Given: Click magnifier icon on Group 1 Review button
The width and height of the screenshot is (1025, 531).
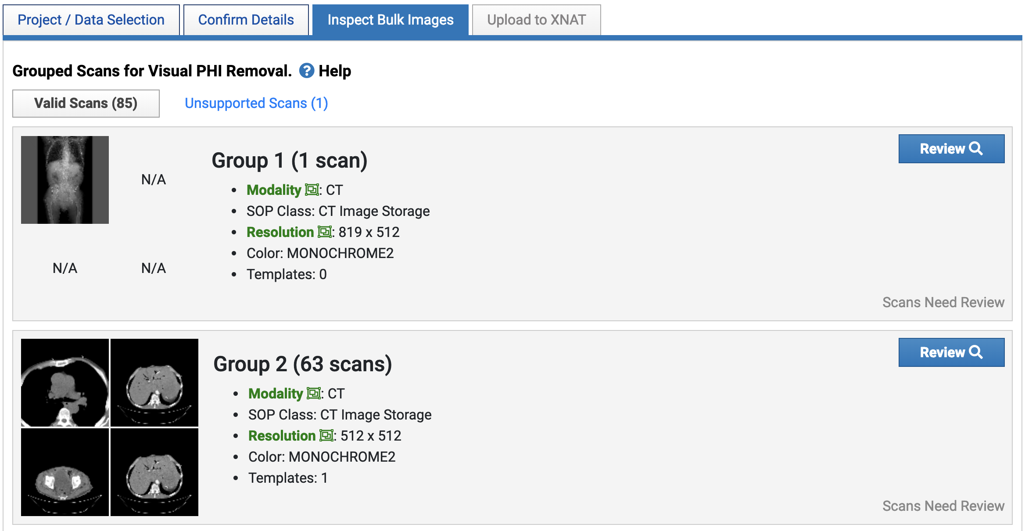Looking at the screenshot, I should [x=975, y=148].
